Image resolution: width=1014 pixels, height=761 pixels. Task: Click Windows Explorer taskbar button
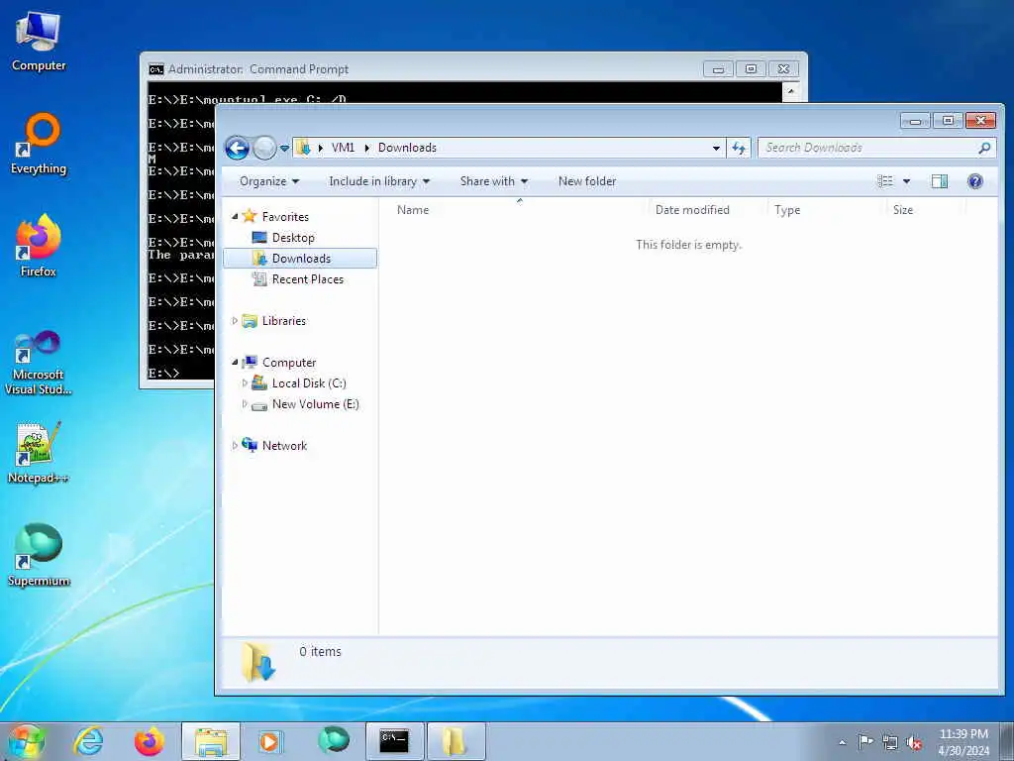point(211,741)
